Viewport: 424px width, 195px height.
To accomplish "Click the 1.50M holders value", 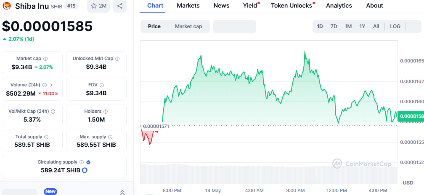I will [x=96, y=120].
